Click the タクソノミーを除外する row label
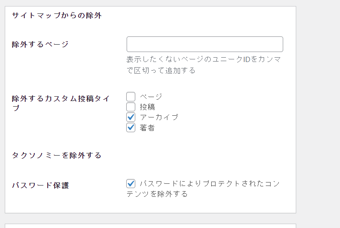Screen dimensions: 340x228 tap(56, 155)
